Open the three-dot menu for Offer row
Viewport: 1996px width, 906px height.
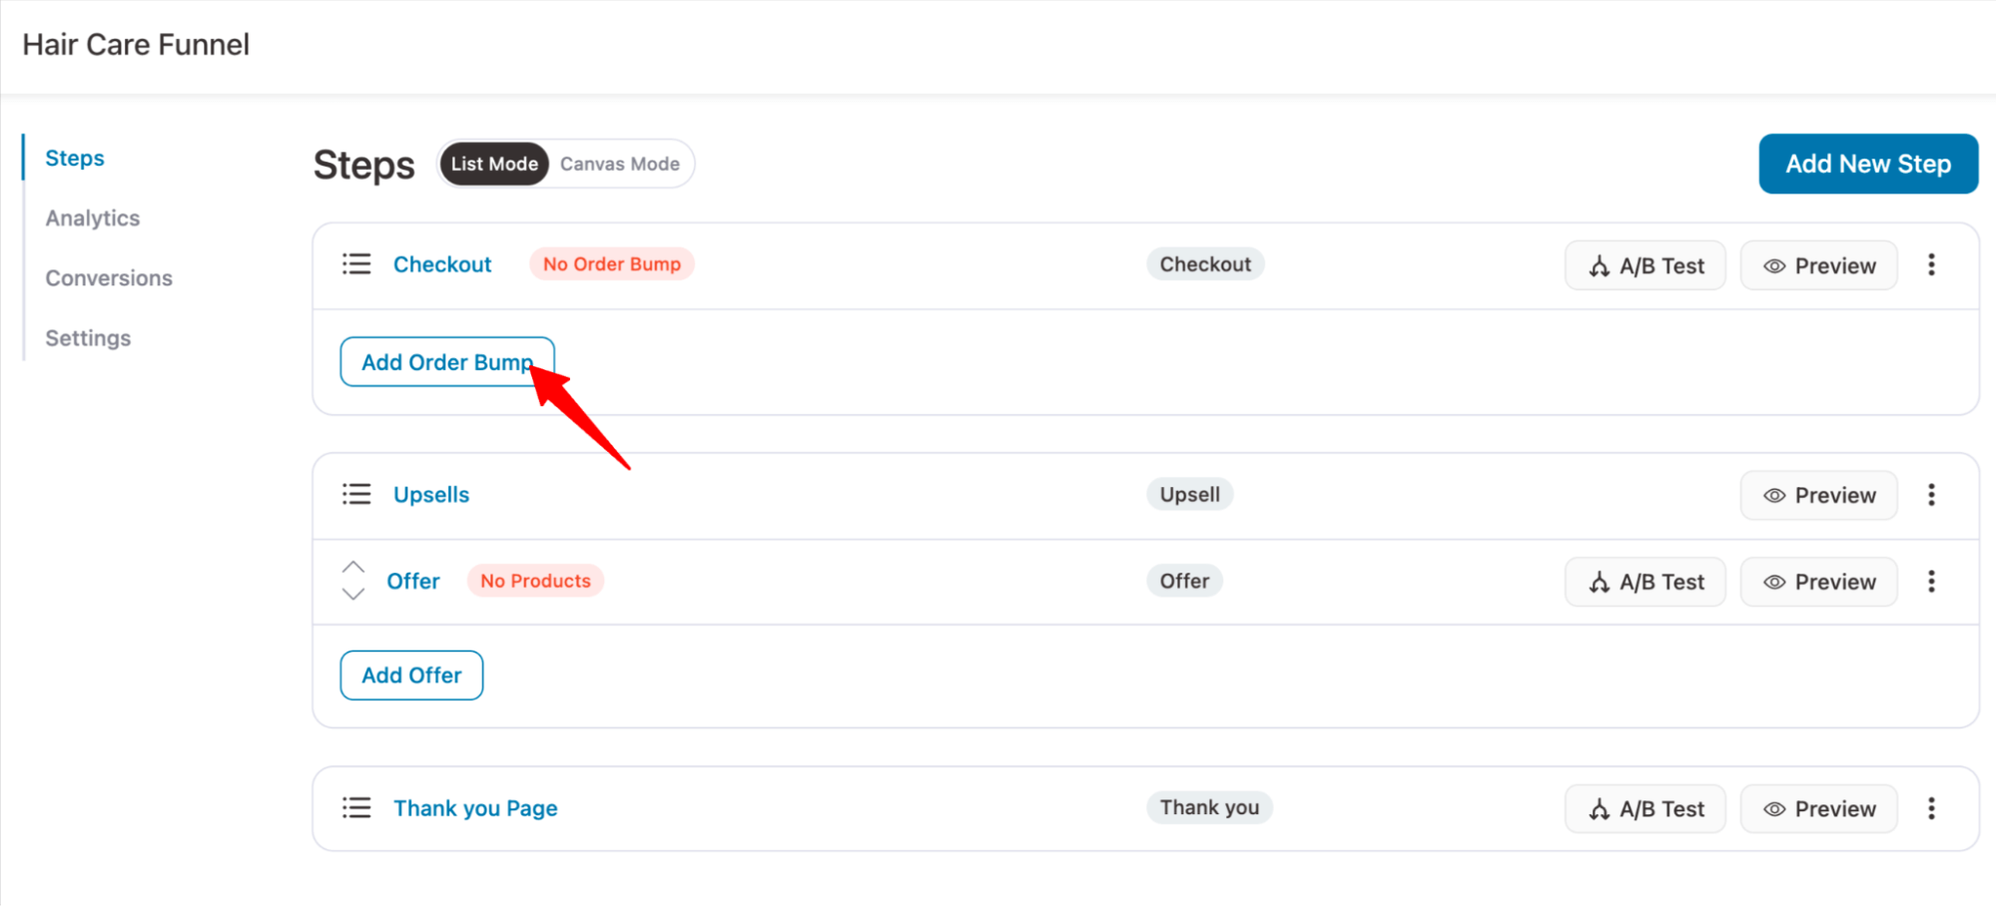tap(1931, 582)
